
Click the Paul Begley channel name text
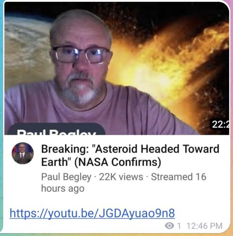pos(66,177)
